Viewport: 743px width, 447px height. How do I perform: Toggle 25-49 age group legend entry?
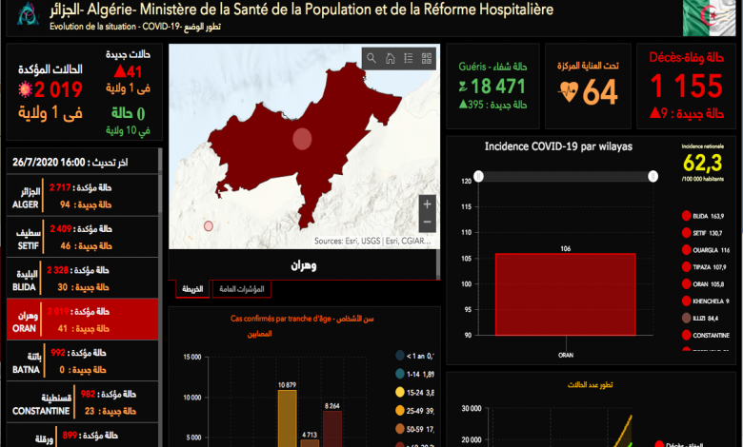pos(414,411)
